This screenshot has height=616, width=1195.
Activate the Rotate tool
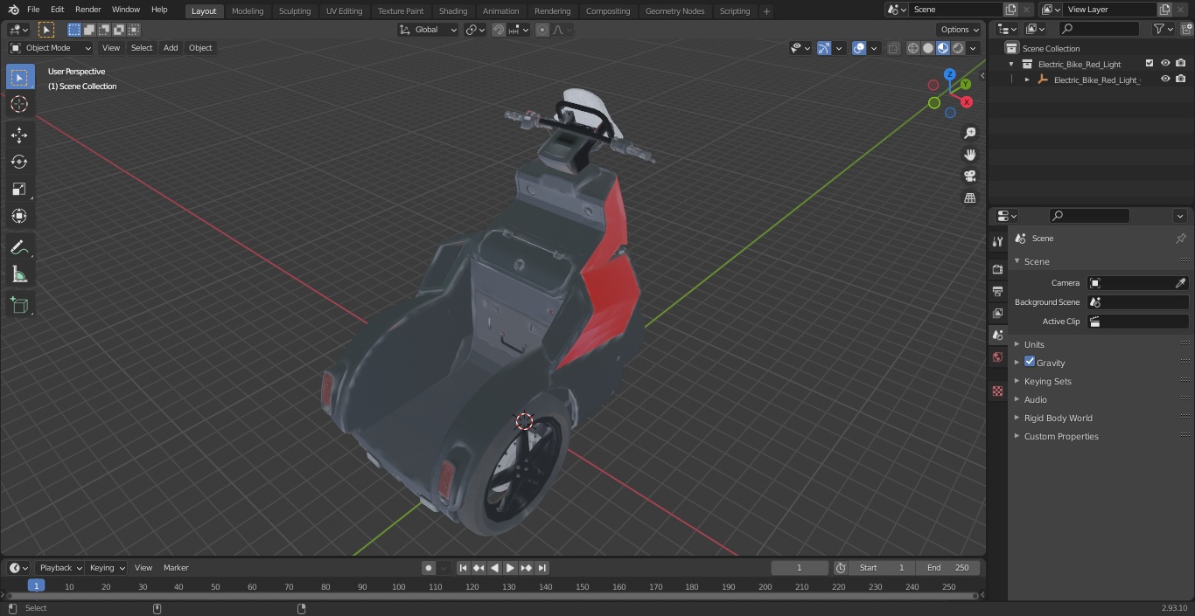click(x=19, y=162)
